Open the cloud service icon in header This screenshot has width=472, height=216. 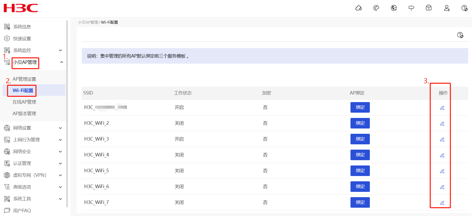tap(359, 8)
